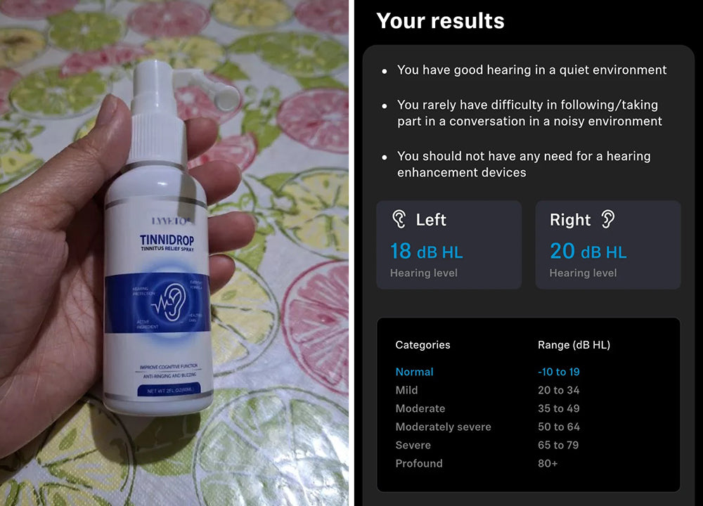Click the TINNIDROP label on the bottle
The width and height of the screenshot is (703, 506).
tap(167, 240)
